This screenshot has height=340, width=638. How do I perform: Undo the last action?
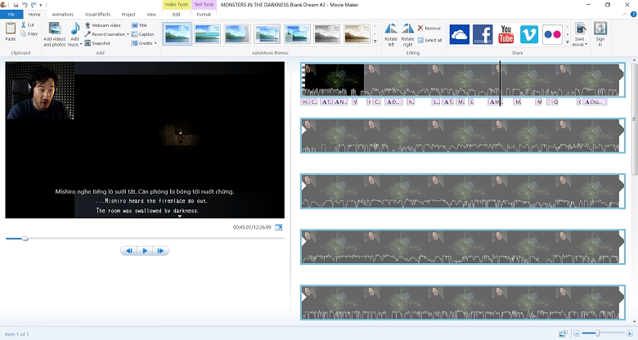25,5
